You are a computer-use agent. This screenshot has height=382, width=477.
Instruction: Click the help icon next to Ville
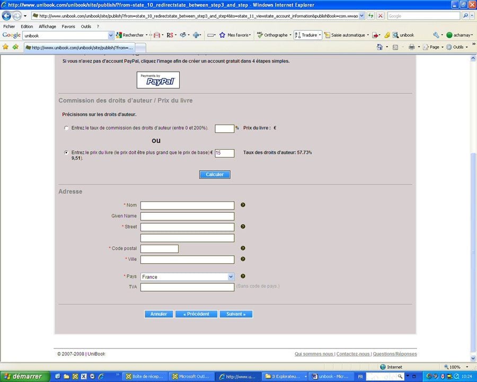click(243, 259)
